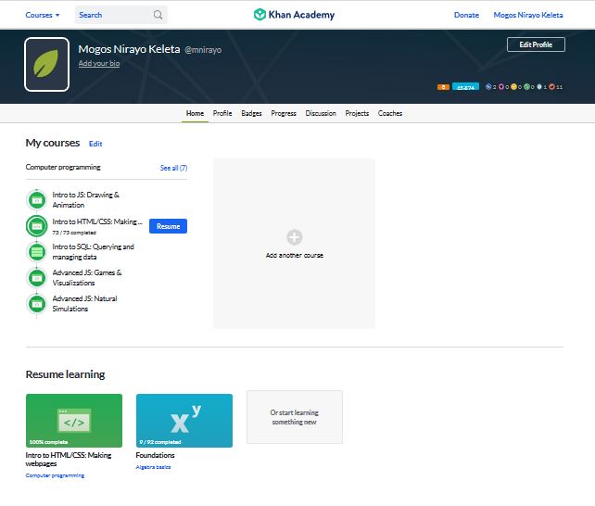Click the Advanced JS: Natural Simulations icon
The height and width of the screenshot is (506, 595).
pyautogui.click(x=37, y=304)
